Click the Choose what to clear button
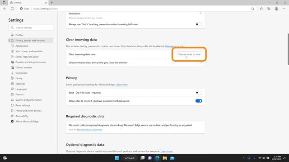This screenshot has width=289, height=162. click(x=189, y=54)
